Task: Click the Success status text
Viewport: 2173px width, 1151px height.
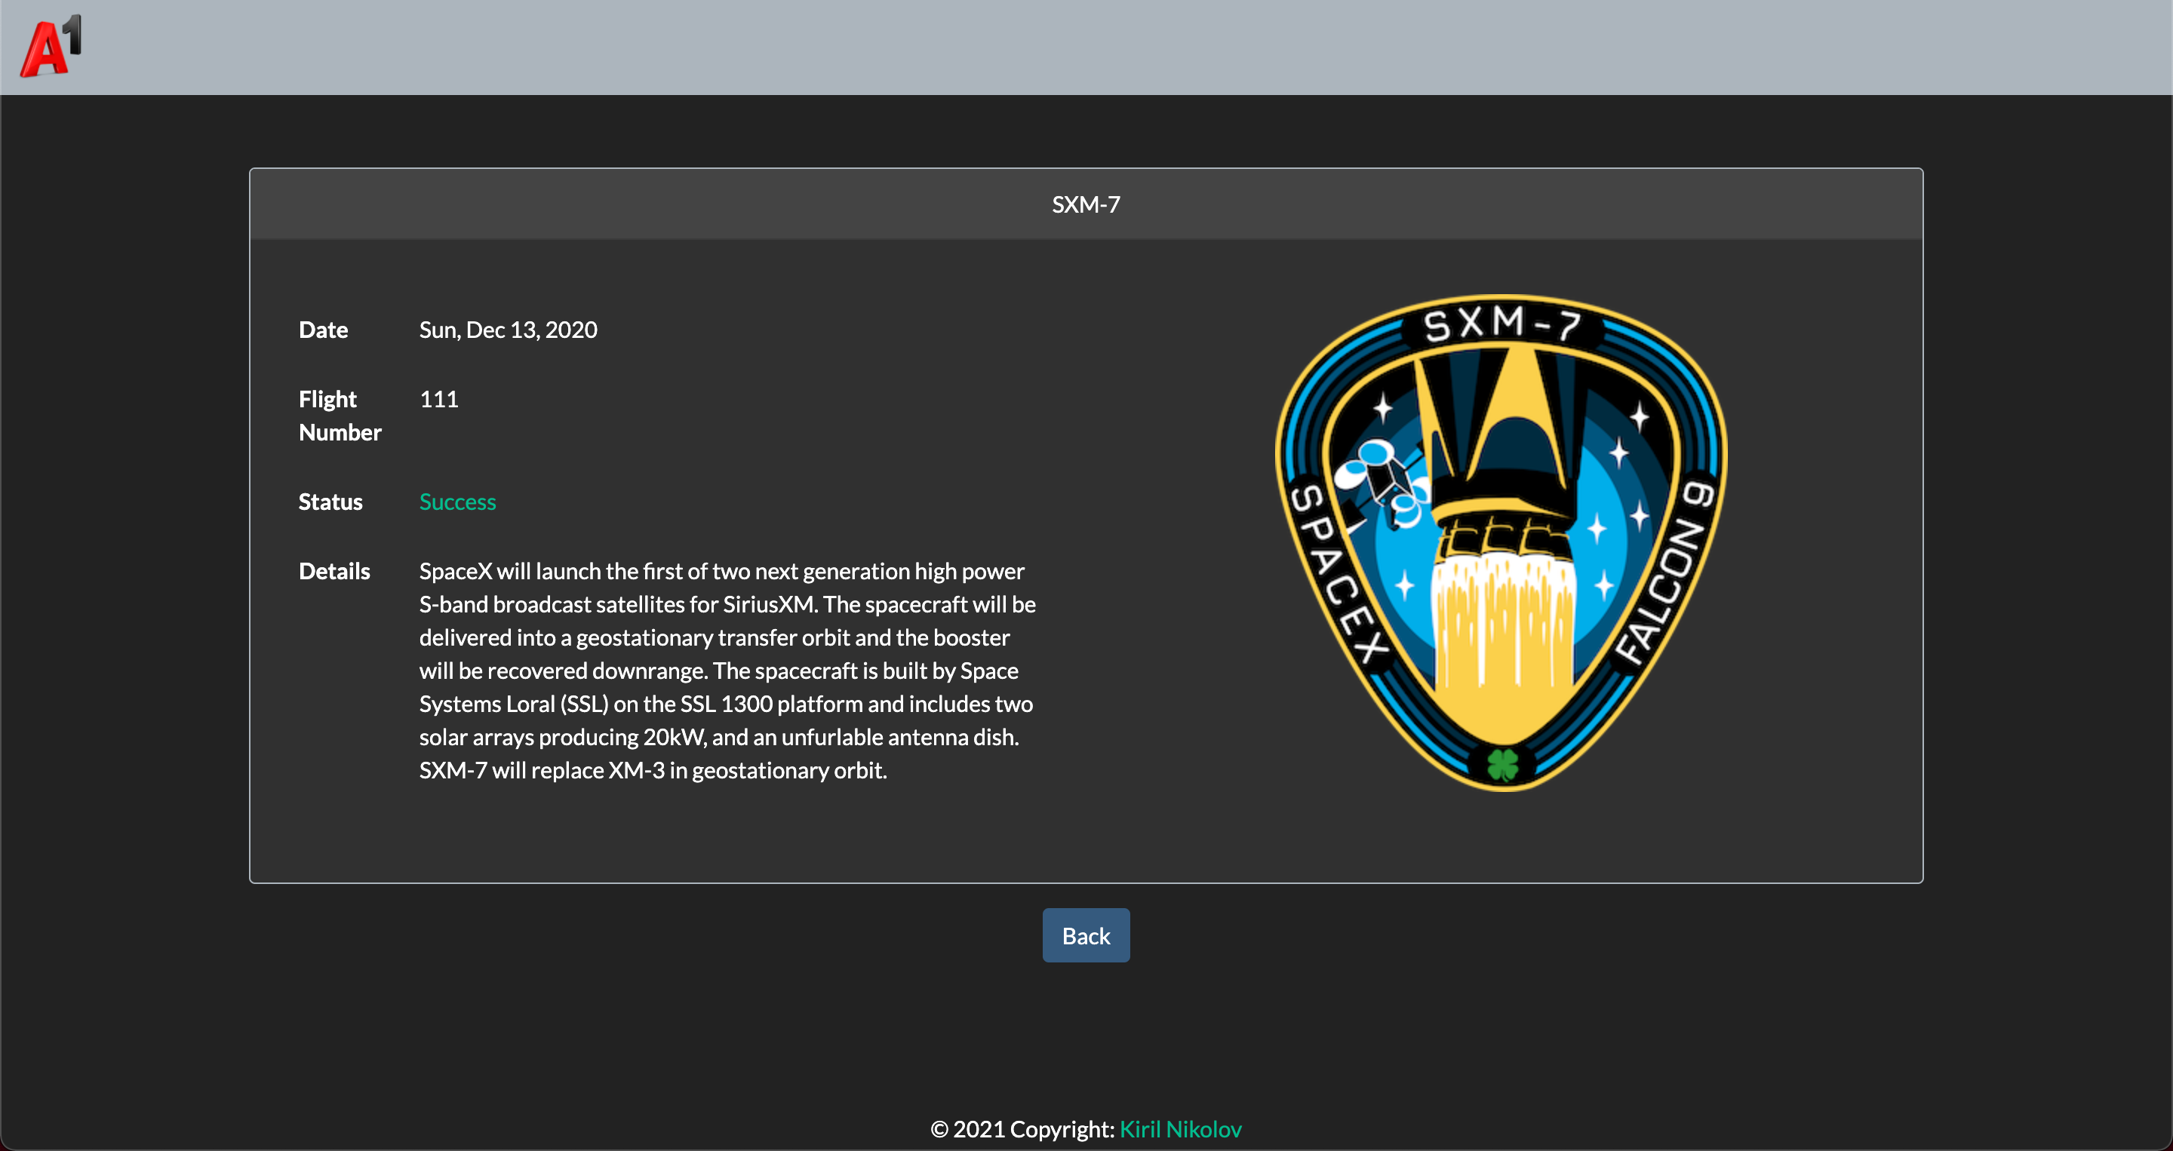Action: coord(457,501)
